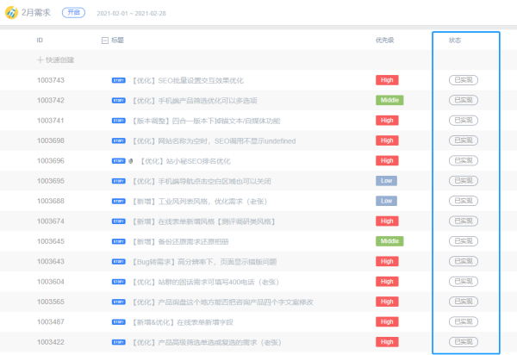517x355 pixels.
Task: Open the Middle priority dropdown for 1003742
Action: pyautogui.click(x=389, y=100)
